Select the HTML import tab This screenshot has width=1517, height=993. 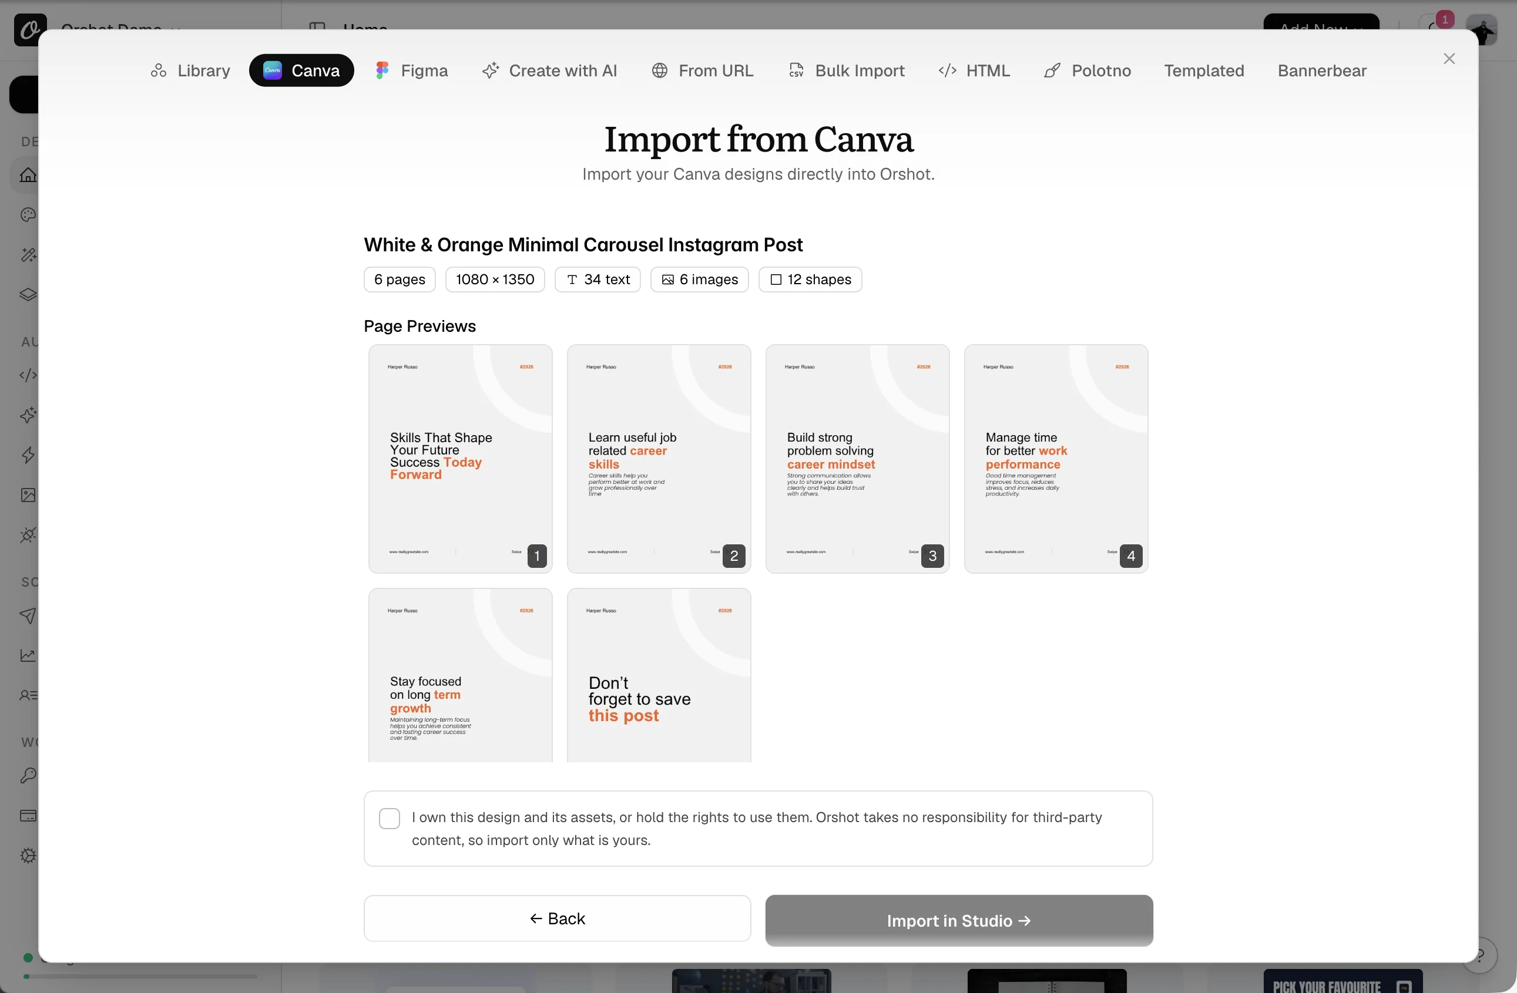pos(974,70)
